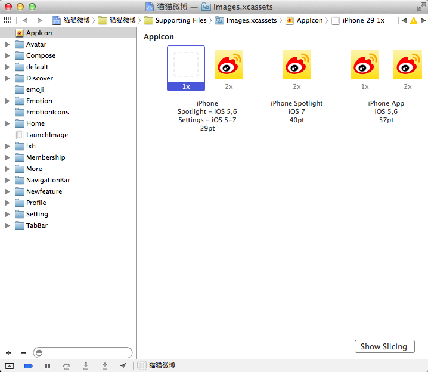Expand the Newfeature folder disclosure triangle
Viewport: 428px width, 372px height.
tap(8, 191)
